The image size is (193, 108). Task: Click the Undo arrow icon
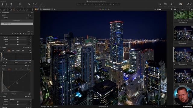pyautogui.click(x=33, y=4)
